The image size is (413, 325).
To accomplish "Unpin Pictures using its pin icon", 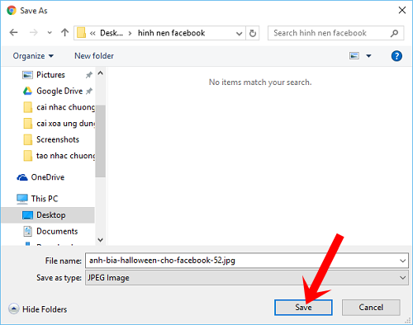I will 88,75.
